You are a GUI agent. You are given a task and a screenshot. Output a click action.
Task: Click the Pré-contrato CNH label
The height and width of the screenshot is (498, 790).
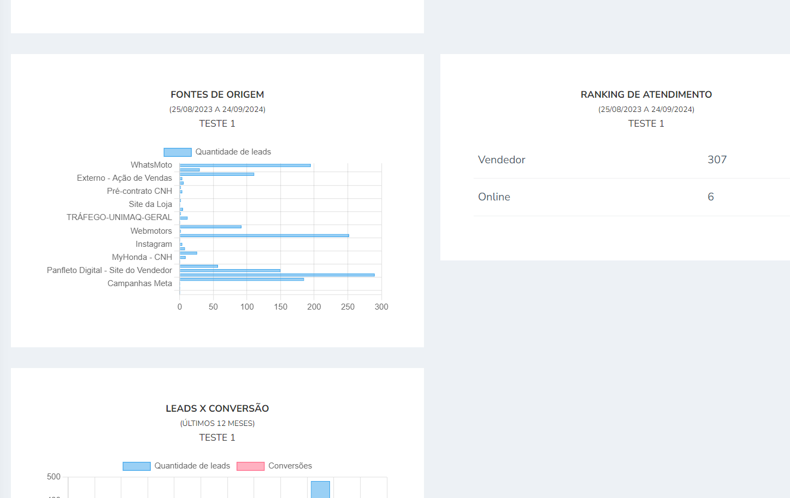coord(139,191)
